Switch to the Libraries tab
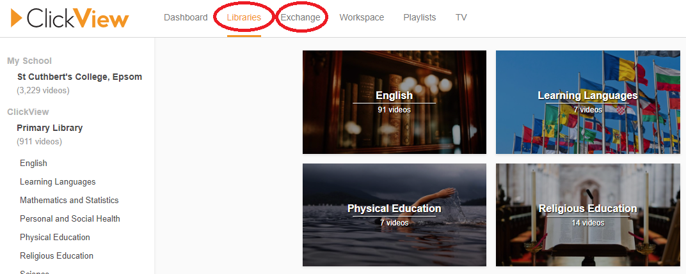Screen dimensions: 686x274 [x=244, y=17]
